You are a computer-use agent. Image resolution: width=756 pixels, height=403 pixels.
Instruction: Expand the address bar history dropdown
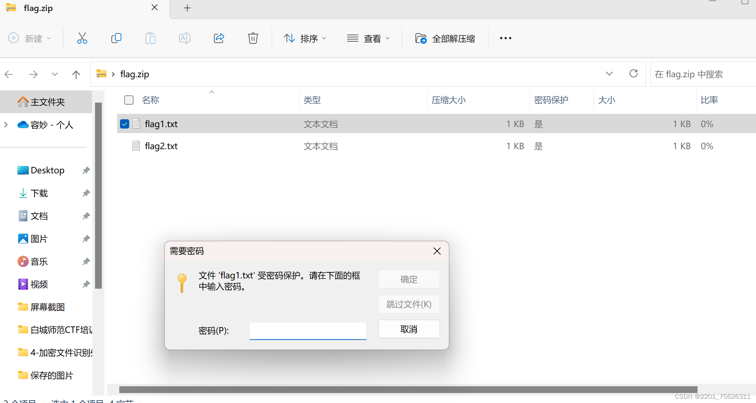(609, 74)
